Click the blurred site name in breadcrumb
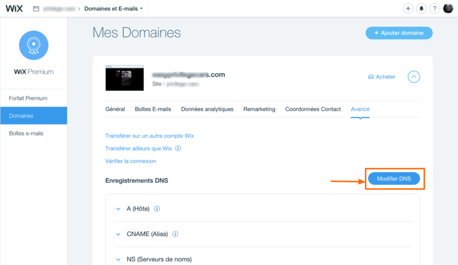The image size is (458, 265). click(x=59, y=9)
